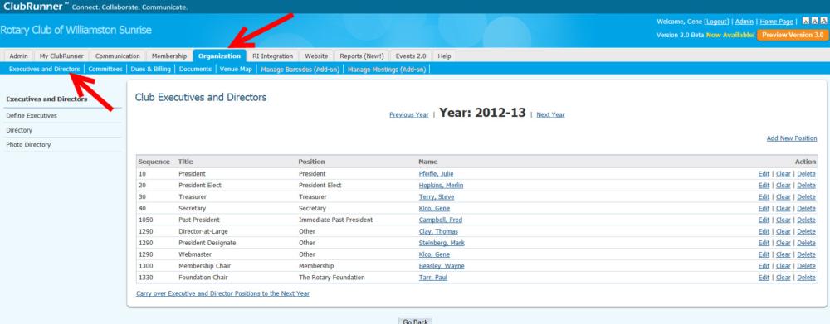The height and width of the screenshot is (324, 830).
Task: Open Dues & Billing submenu item
Action: coord(151,70)
